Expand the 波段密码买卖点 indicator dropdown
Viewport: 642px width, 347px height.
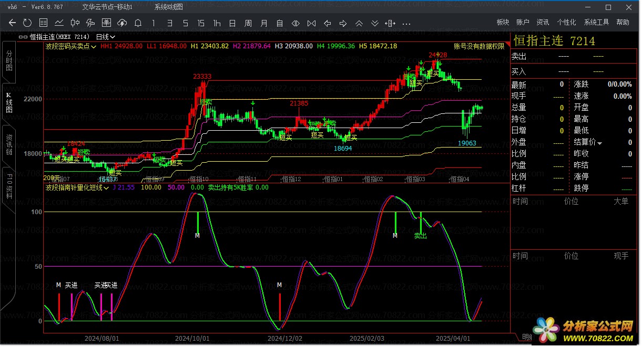click(x=94, y=47)
